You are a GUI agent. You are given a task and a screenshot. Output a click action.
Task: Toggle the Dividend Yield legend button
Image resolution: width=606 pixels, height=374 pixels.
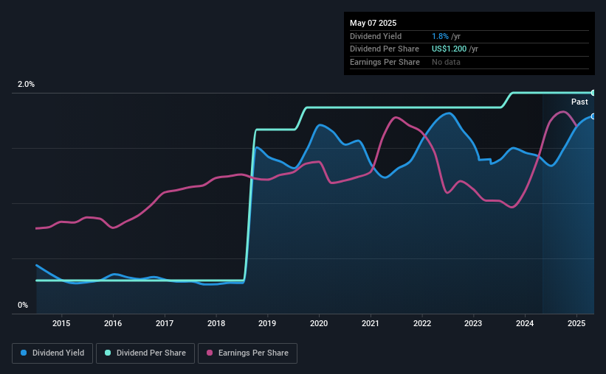(52, 353)
